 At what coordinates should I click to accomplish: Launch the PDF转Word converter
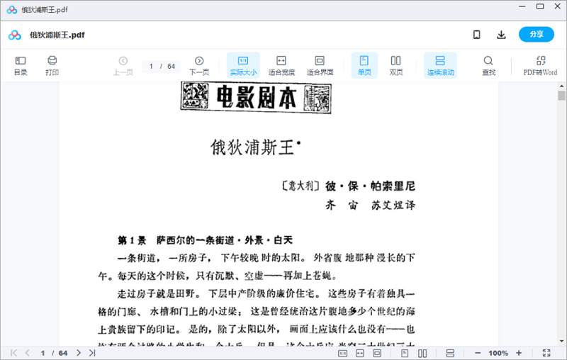tap(540, 65)
